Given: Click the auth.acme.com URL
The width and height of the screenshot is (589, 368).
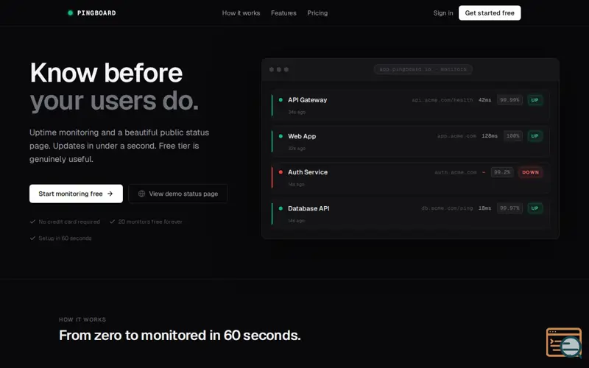Looking at the screenshot, I should point(456,172).
